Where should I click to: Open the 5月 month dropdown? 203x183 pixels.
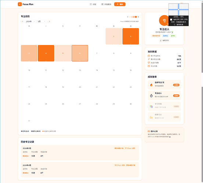42,21
